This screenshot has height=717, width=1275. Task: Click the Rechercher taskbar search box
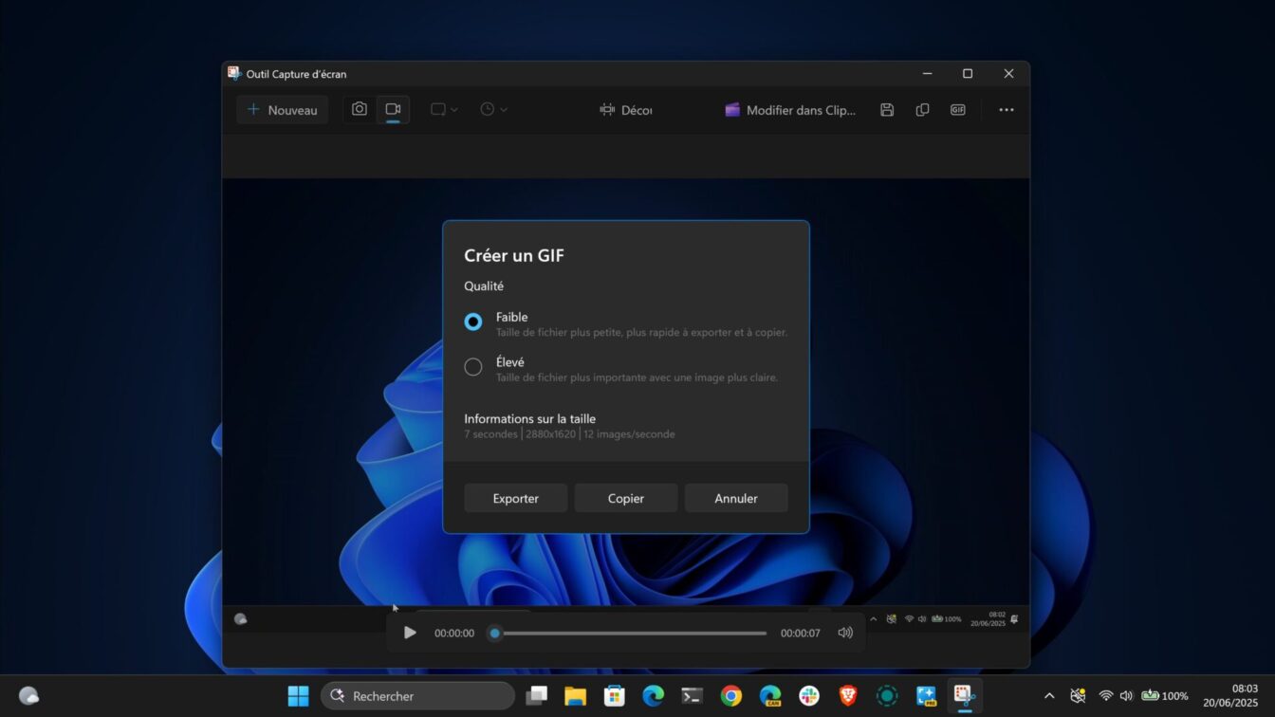click(x=418, y=696)
